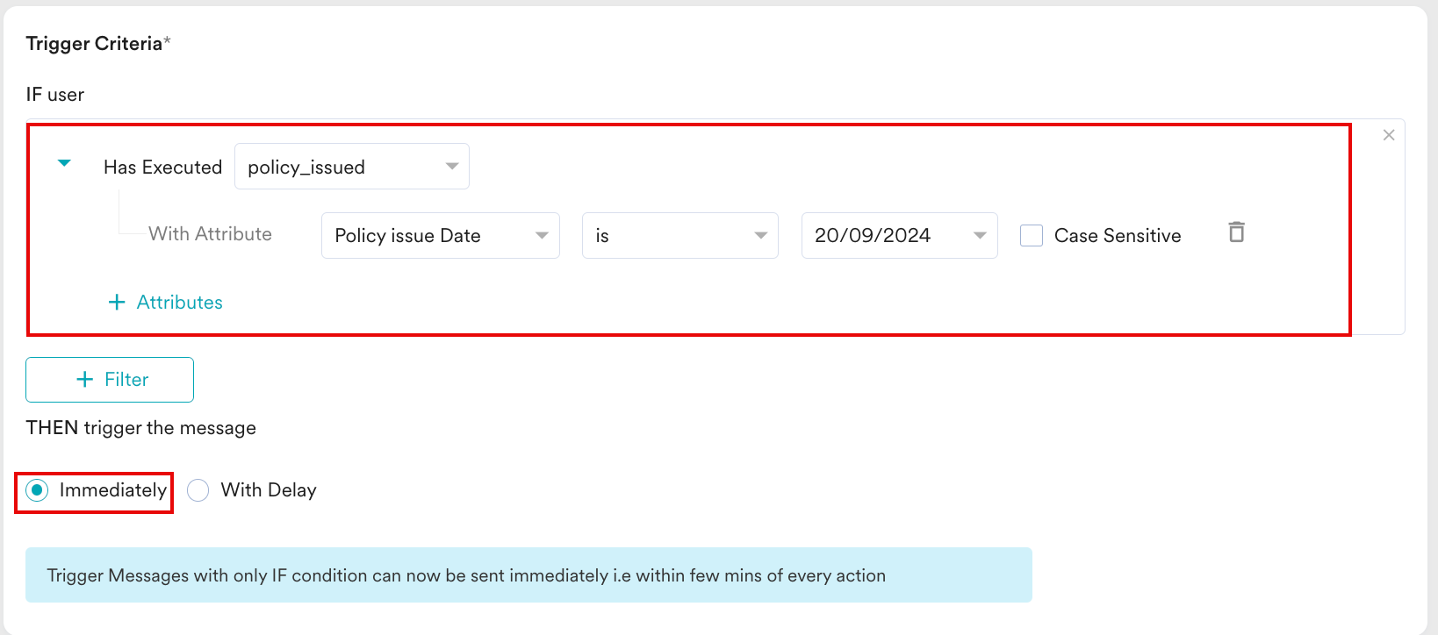Click the 'THEN trigger the message' text
The height and width of the screenshot is (635, 1438).
[141, 428]
